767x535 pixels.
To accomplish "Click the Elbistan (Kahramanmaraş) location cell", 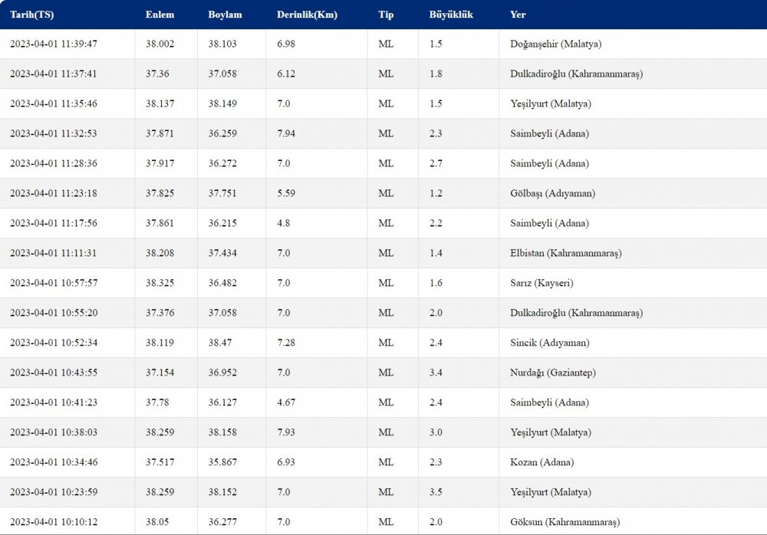I will click(x=565, y=253).
